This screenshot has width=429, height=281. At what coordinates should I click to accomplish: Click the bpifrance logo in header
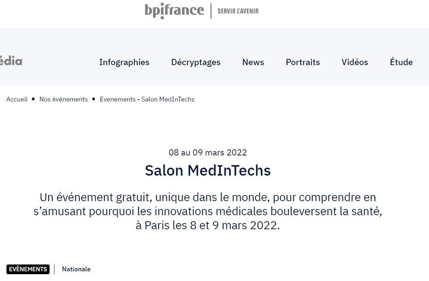click(x=174, y=10)
